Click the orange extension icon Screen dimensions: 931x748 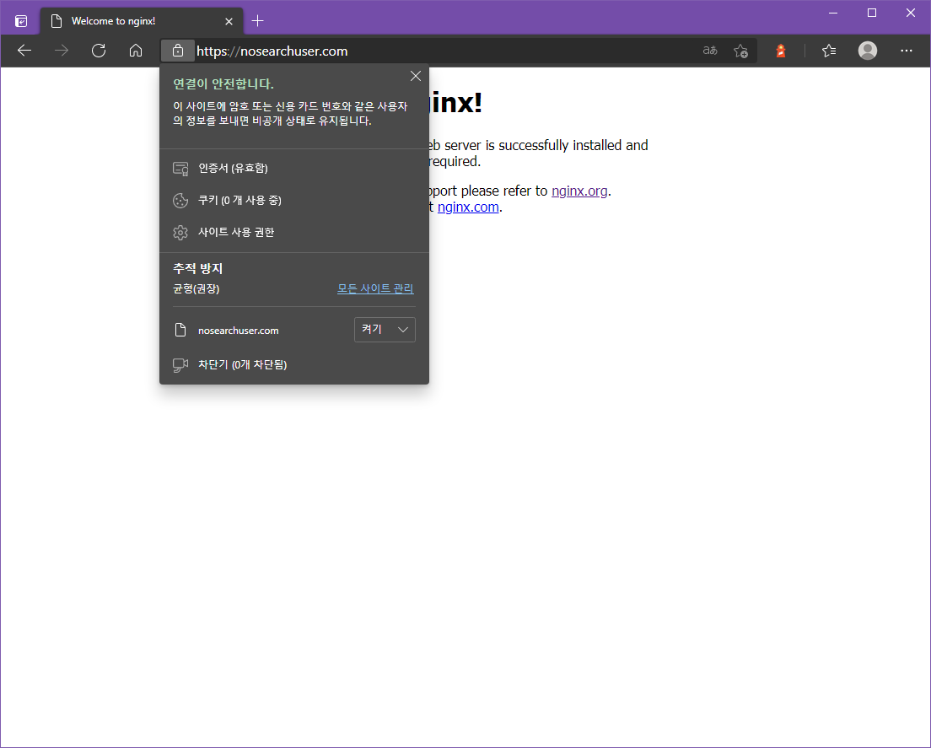click(x=781, y=51)
